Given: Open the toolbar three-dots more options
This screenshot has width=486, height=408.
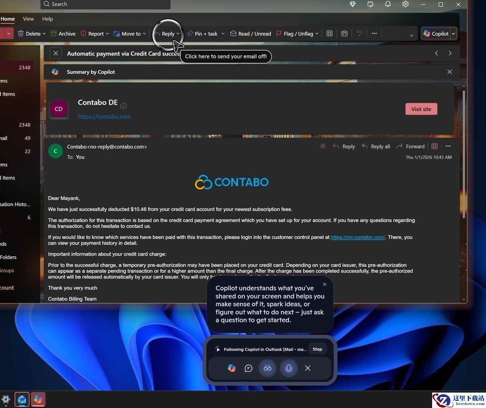Looking at the screenshot, I should (x=374, y=34).
